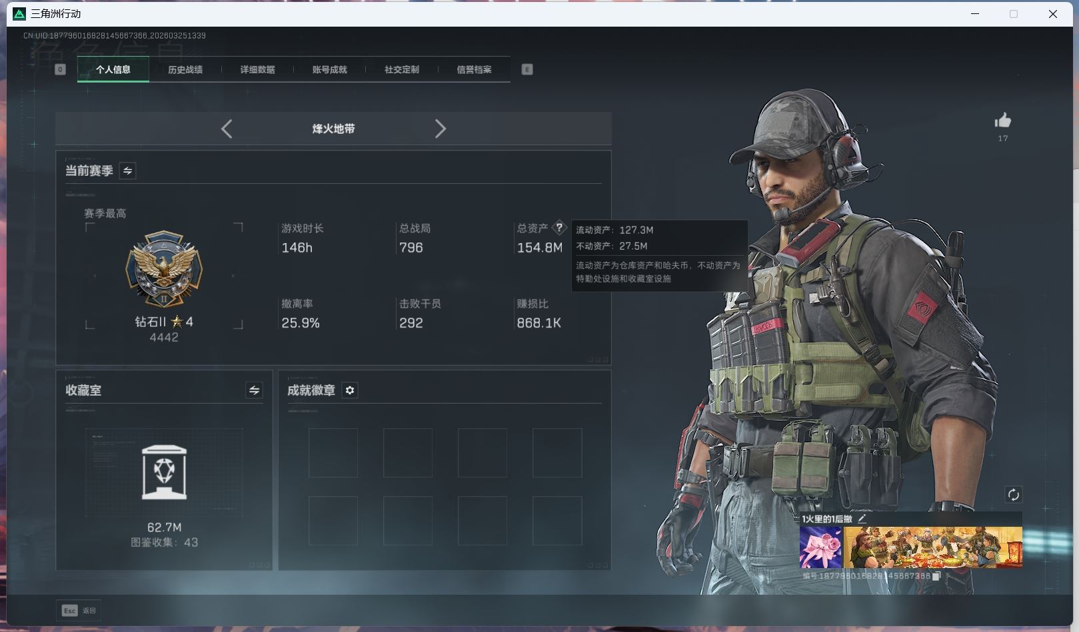Click the question mark next to 总资产

(x=559, y=228)
